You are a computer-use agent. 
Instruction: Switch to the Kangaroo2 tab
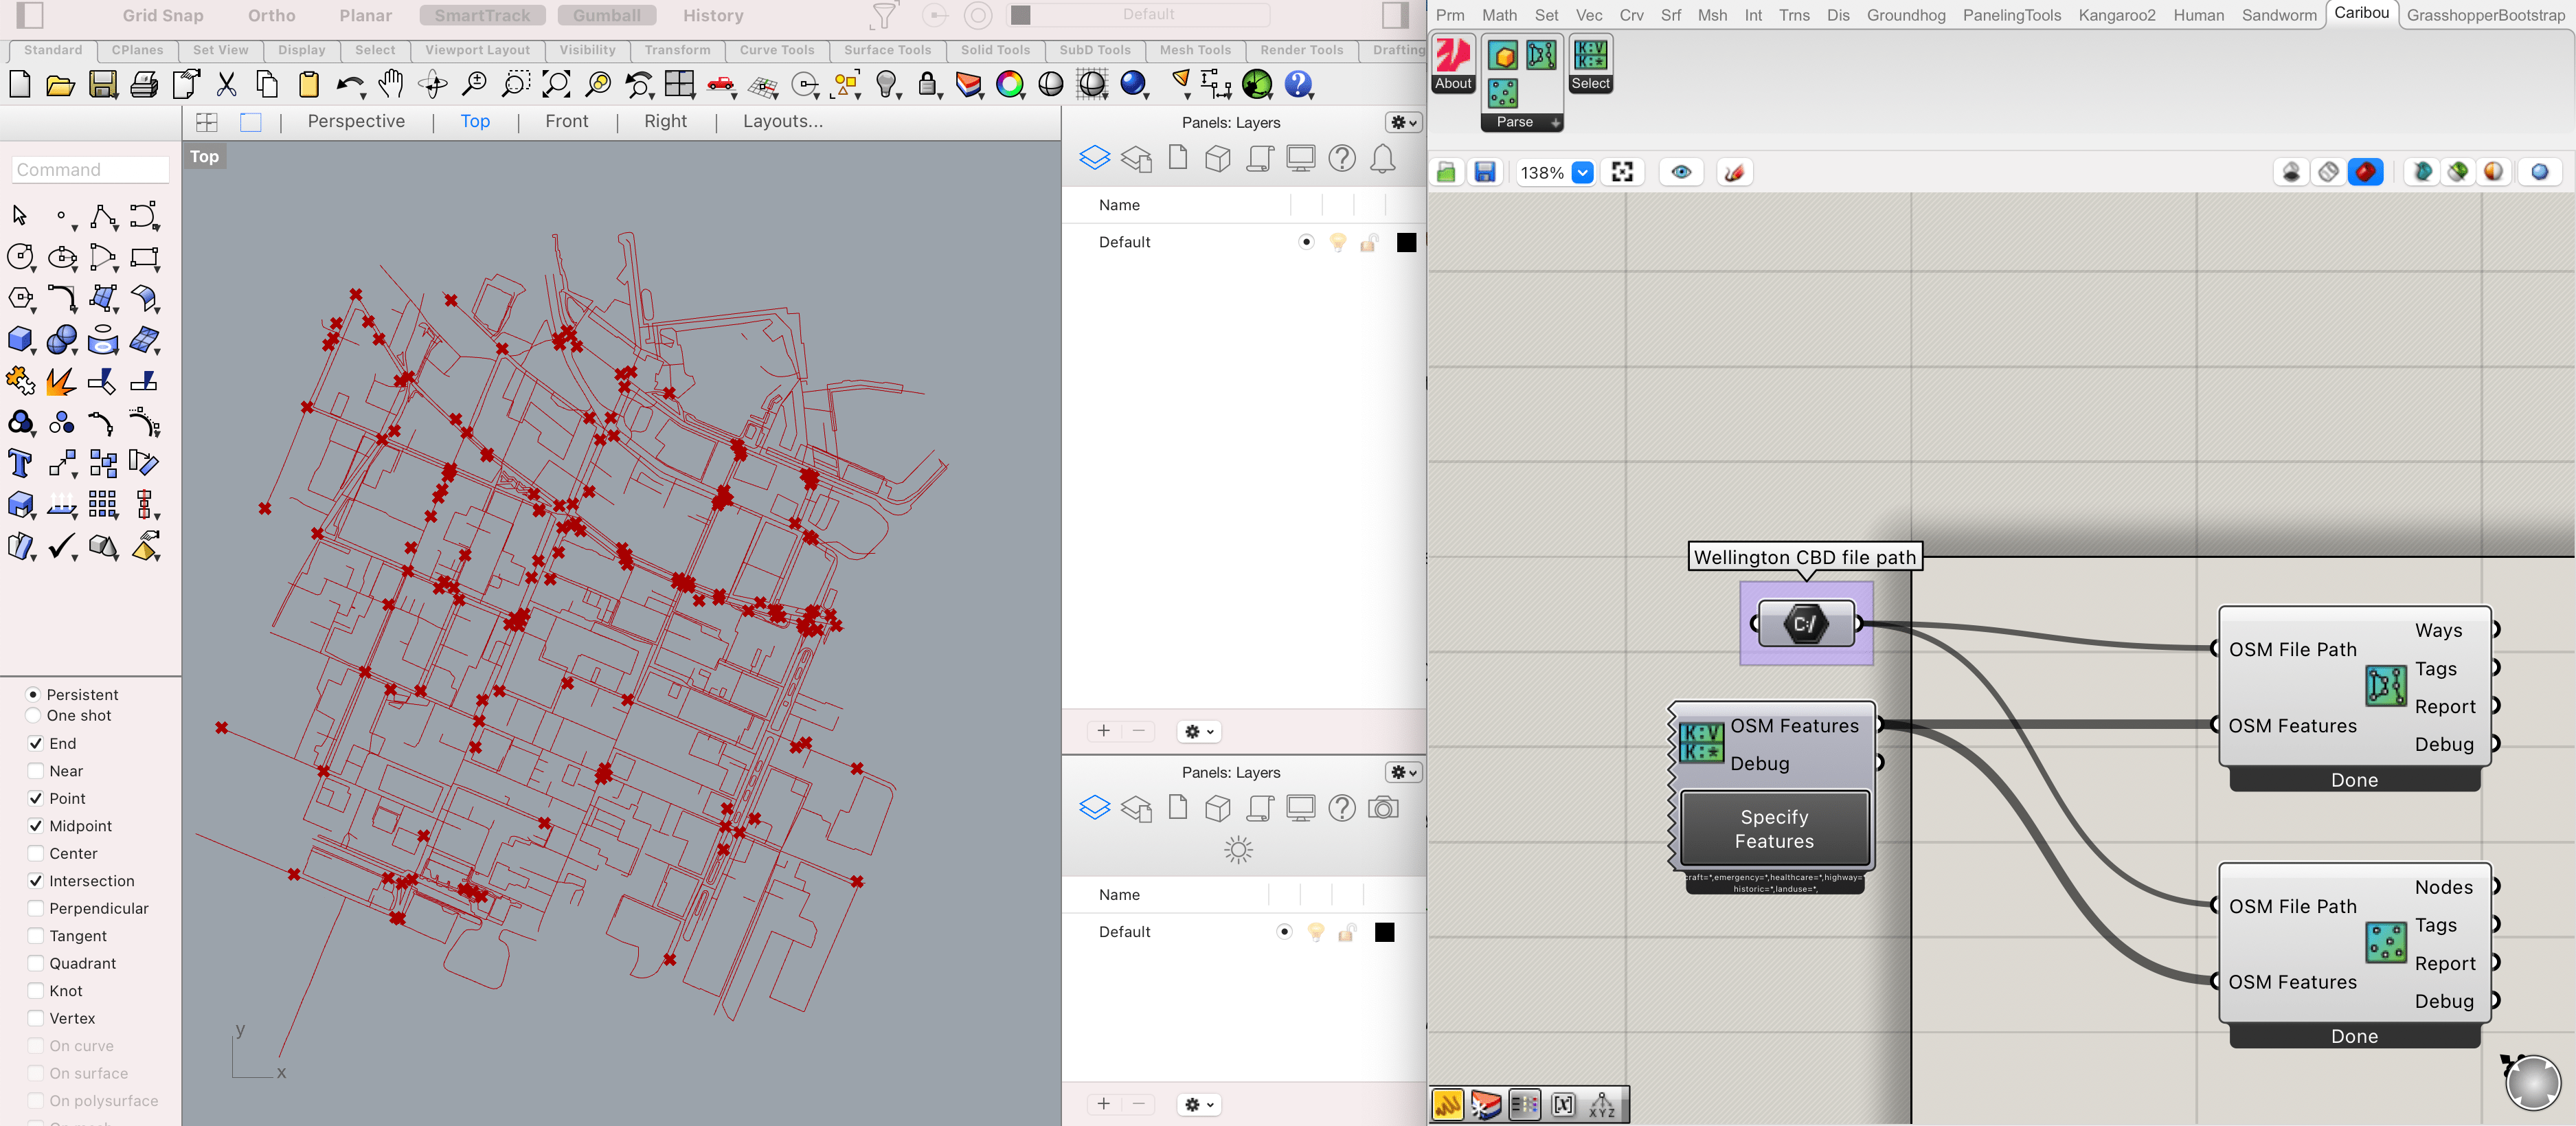coord(2116,15)
